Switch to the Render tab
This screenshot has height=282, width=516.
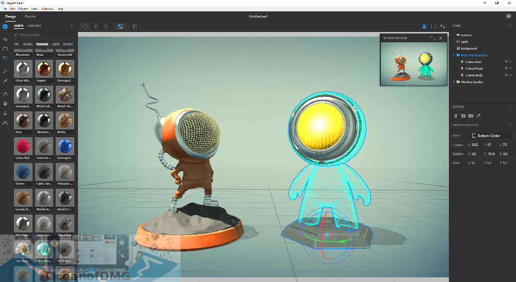[x=30, y=16]
